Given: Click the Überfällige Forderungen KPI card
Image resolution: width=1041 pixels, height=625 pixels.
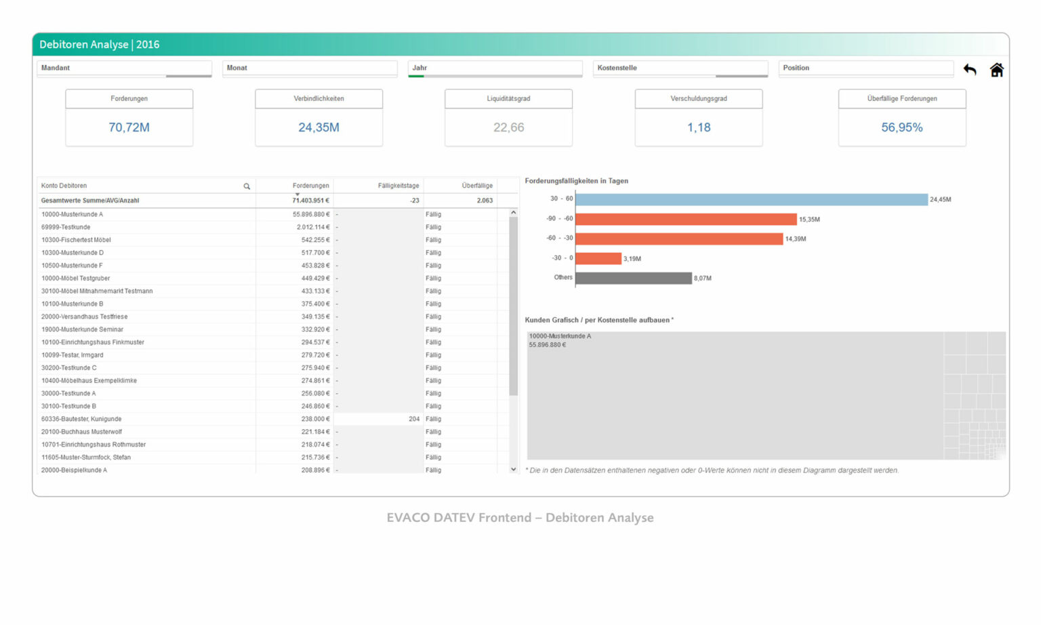Looking at the screenshot, I should (902, 117).
